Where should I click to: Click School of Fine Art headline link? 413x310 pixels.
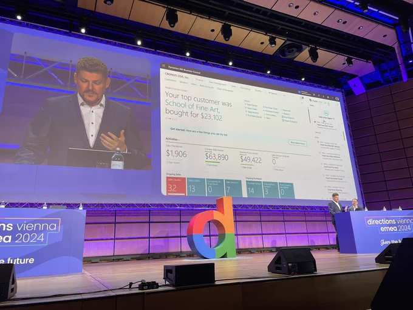coord(193,106)
